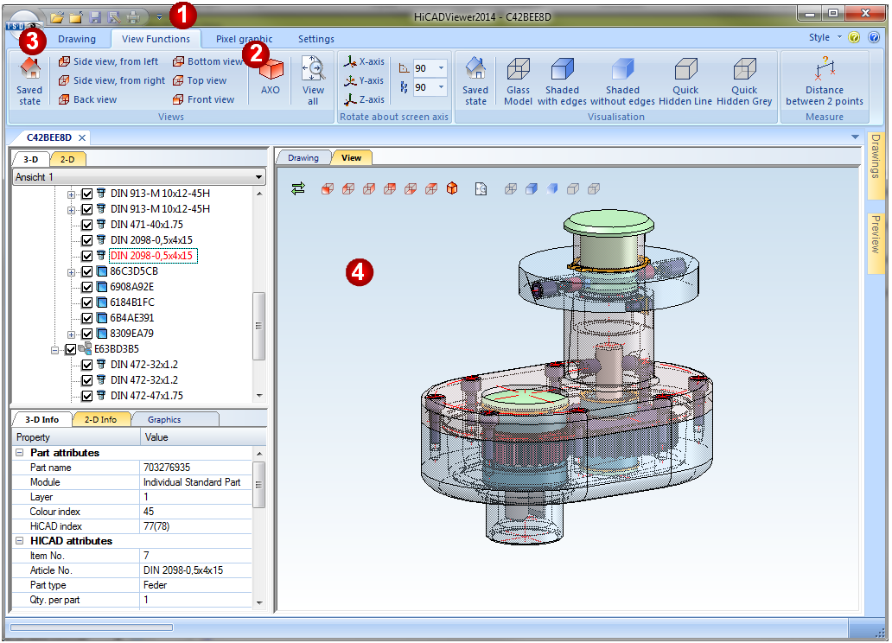The width and height of the screenshot is (892, 643).
Task: Open the Settings ribbon tab
Action: coord(316,39)
